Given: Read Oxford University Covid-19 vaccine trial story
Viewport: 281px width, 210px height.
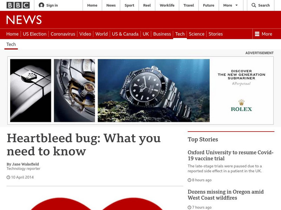Looking at the screenshot, I should [x=231, y=155].
